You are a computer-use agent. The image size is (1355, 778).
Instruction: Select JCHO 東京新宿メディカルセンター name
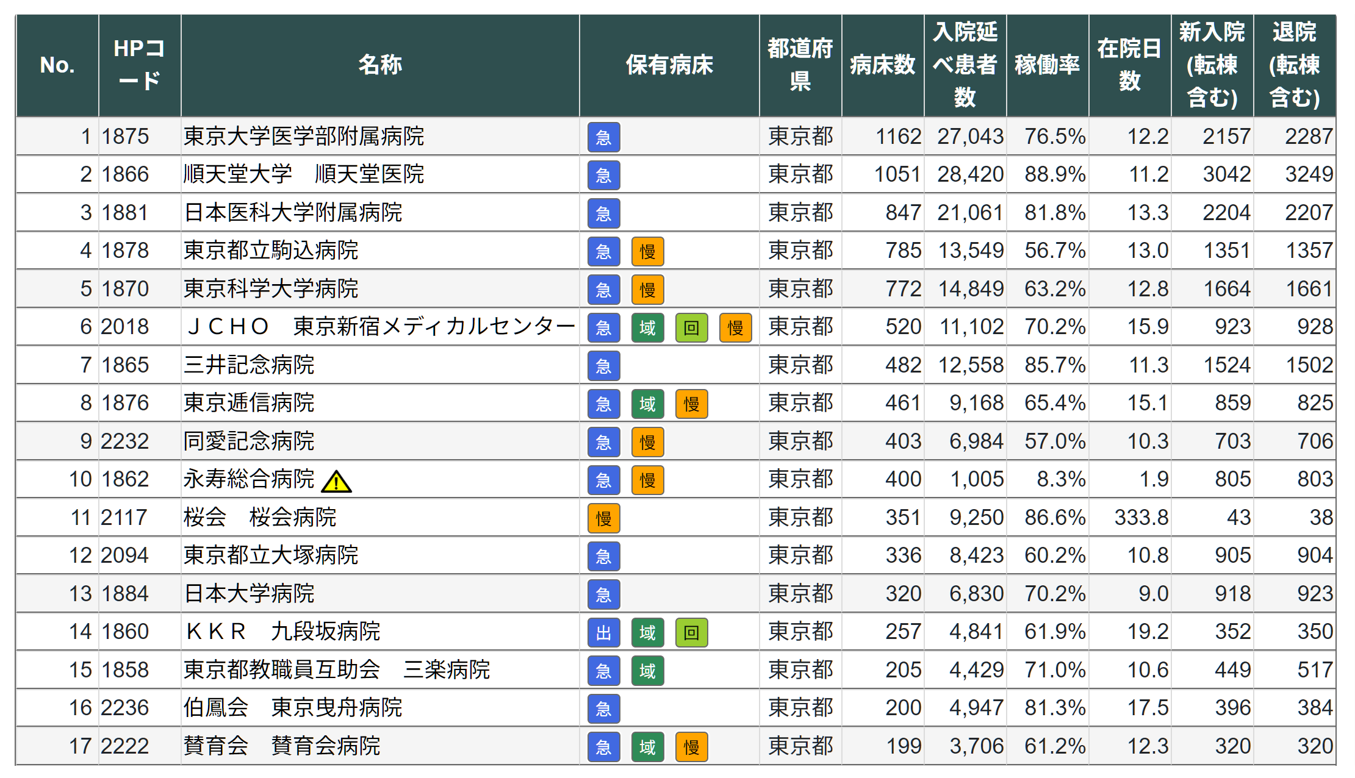click(x=380, y=327)
